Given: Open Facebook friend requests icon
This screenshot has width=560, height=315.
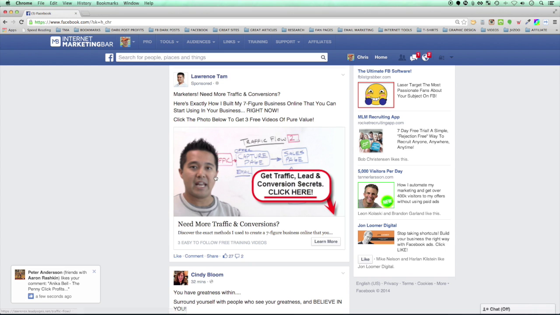Looking at the screenshot, I should pyautogui.click(x=402, y=57).
